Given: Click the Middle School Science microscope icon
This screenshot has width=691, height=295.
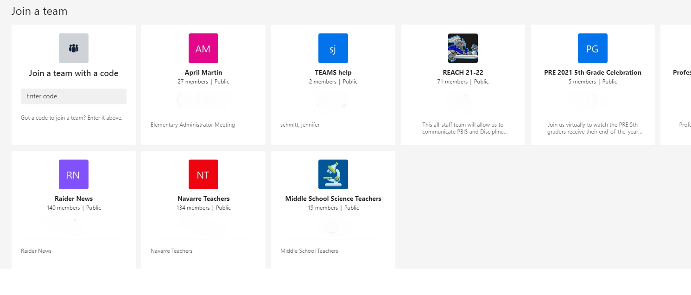Looking at the screenshot, I should pos(333,174).
